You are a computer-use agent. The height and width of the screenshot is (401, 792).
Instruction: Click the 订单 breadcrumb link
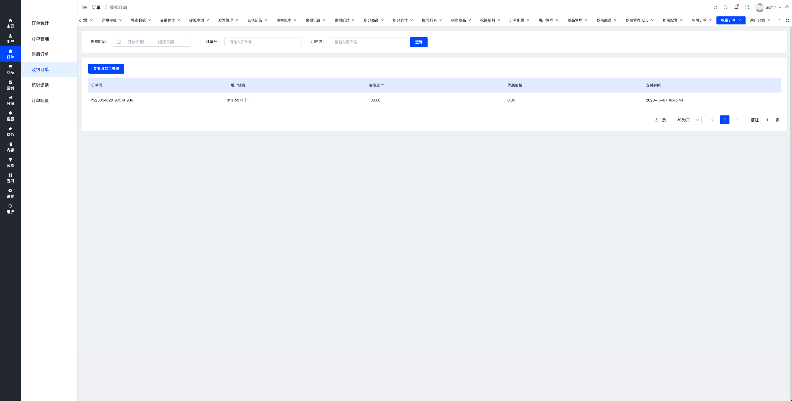point(96,7)
